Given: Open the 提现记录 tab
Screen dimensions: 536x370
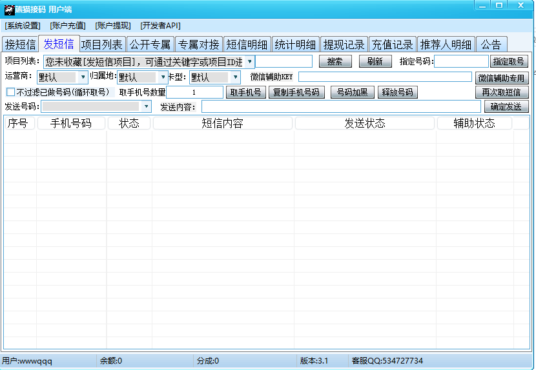Looking at the screenshot, I should 344,44.
